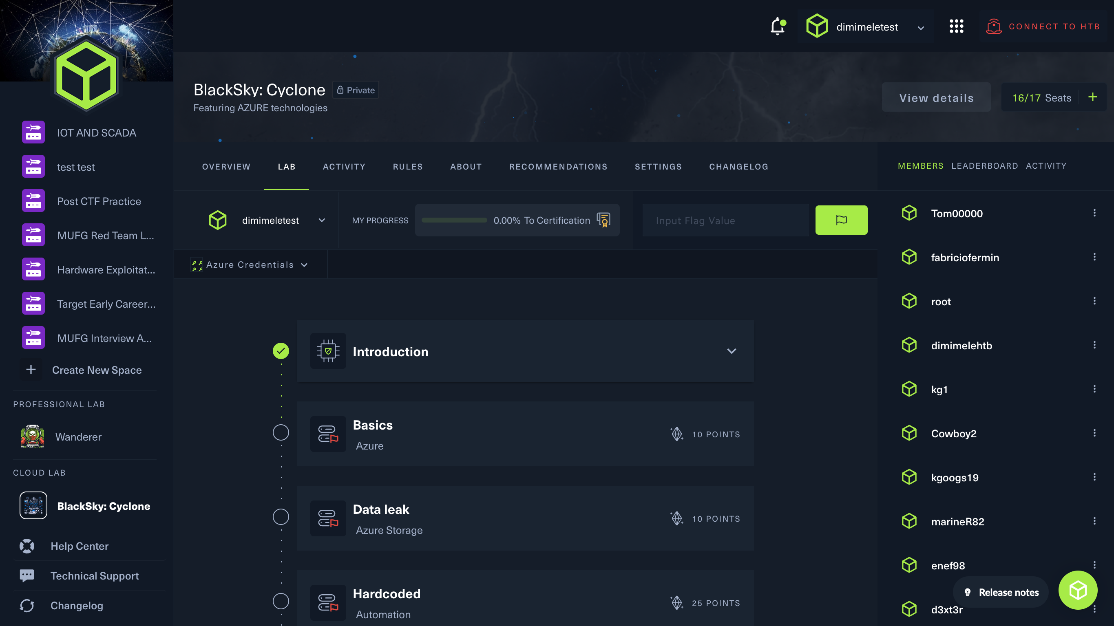Screen dimensions: 1114x626
Task: Open the Rules tab
Action: pos(407,166)
